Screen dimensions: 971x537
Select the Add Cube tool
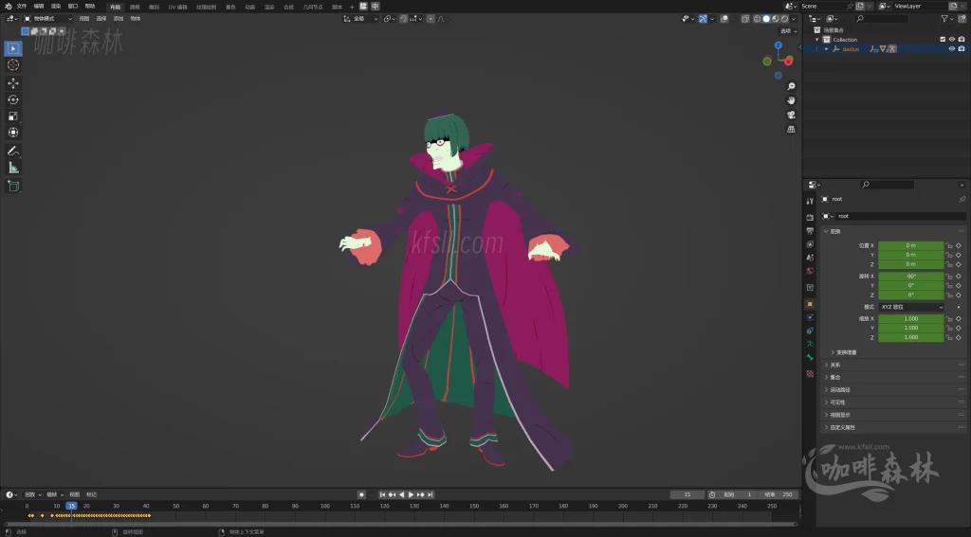[13, 187]
